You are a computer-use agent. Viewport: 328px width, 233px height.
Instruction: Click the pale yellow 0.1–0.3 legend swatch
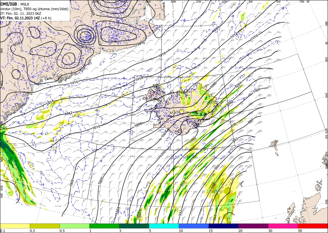coord(15,226)
